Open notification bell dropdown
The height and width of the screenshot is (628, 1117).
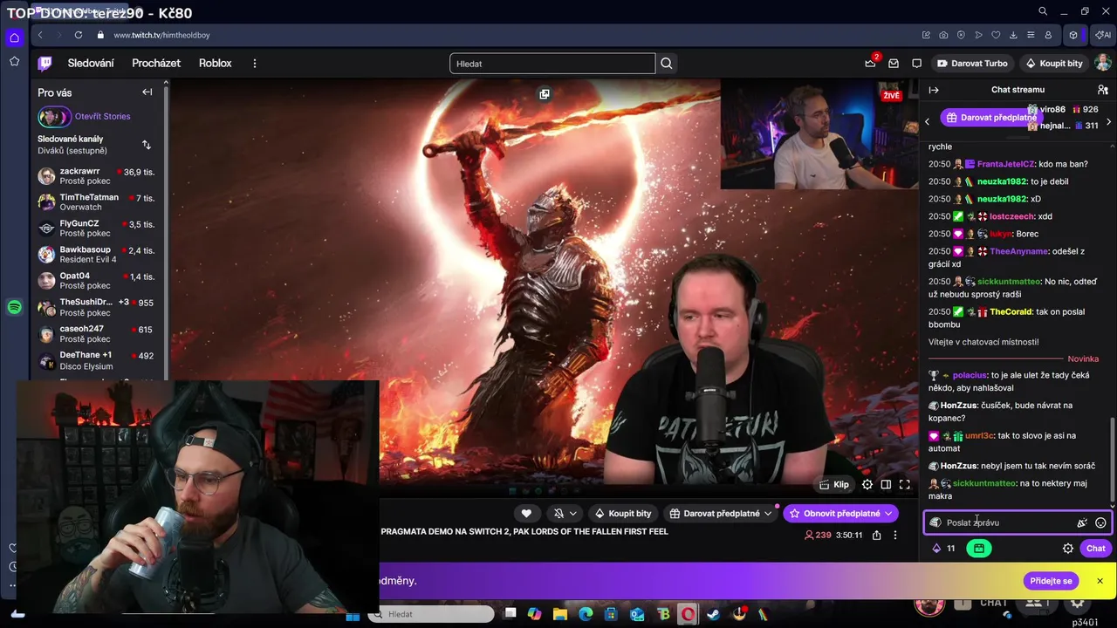(x=565, y=514)
